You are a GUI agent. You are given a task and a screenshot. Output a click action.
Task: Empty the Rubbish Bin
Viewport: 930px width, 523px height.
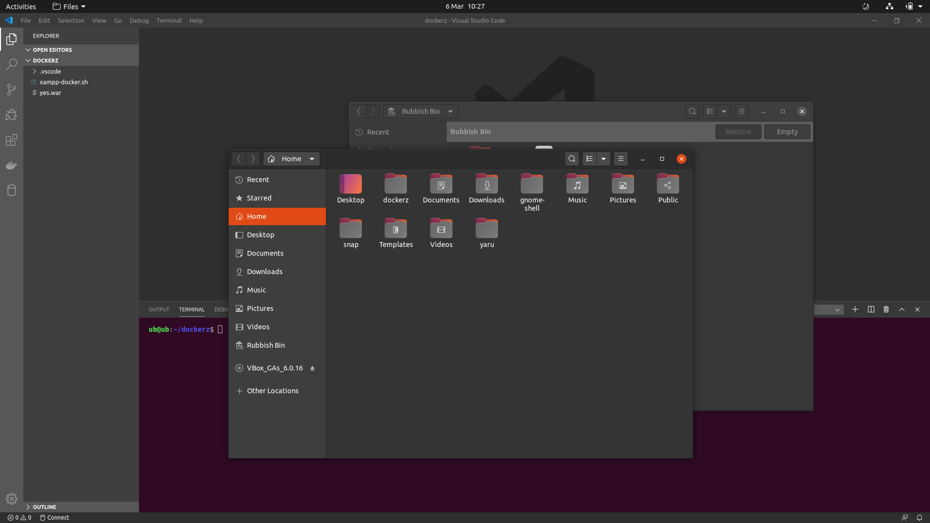pyautogui.click(x=787, y=131)
